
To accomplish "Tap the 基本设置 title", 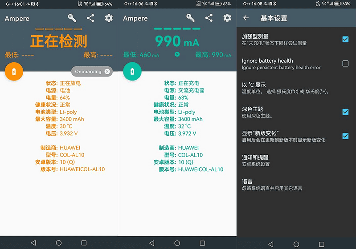I will 274,18.
